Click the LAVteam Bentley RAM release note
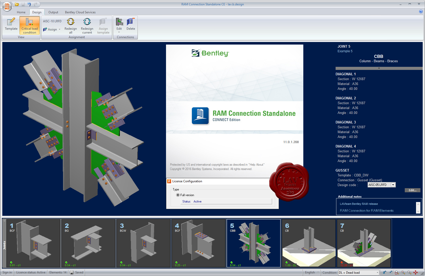 click(359, 204)
